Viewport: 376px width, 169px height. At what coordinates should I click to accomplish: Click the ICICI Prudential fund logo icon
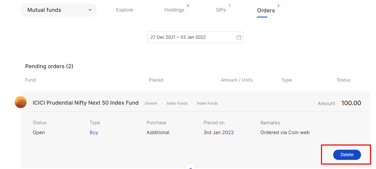pos(21,102)
